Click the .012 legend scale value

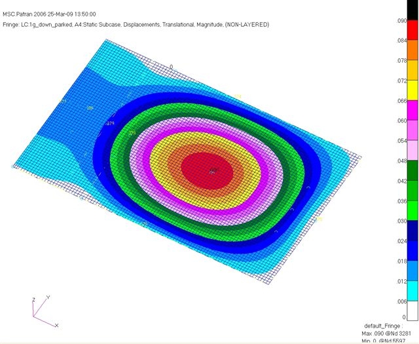point(401,281)
